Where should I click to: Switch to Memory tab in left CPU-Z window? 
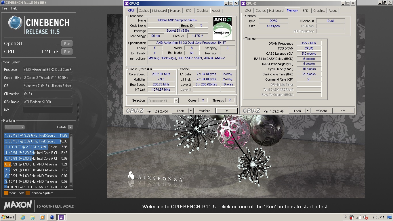point(175,11)
